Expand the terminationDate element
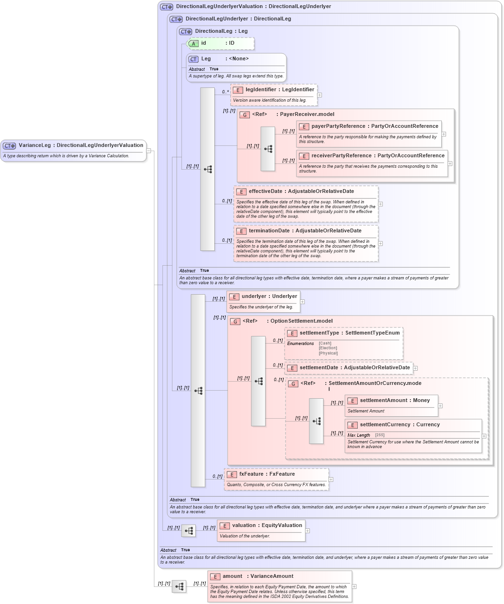This screenshot has width=504, height=604. (380, 243)
